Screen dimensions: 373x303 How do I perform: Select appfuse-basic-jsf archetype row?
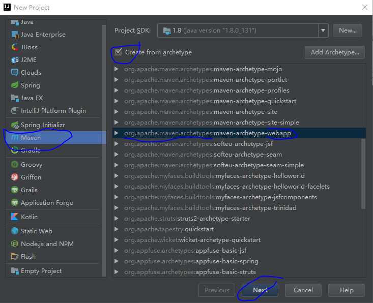pyautogui.click(x=239, y=251)
